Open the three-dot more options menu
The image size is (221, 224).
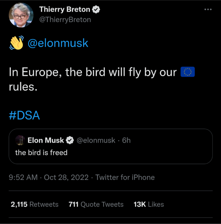point(208,10)
